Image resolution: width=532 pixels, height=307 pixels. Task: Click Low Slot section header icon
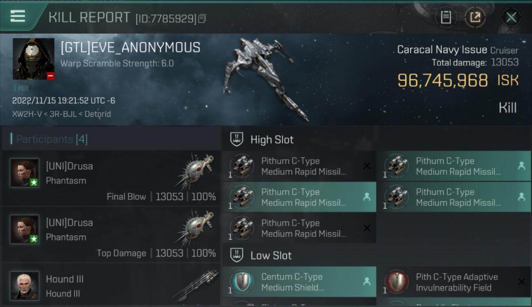tap(237, 255)
